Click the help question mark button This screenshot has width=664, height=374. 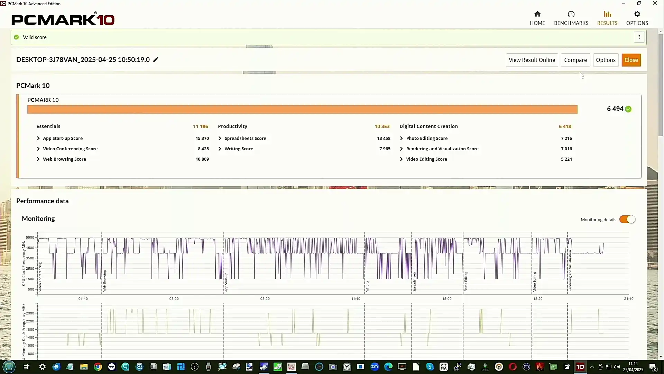[639, 37]
